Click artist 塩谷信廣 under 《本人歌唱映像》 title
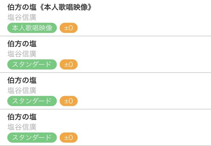This screenshot has width=211, height=146. point(22,17)
